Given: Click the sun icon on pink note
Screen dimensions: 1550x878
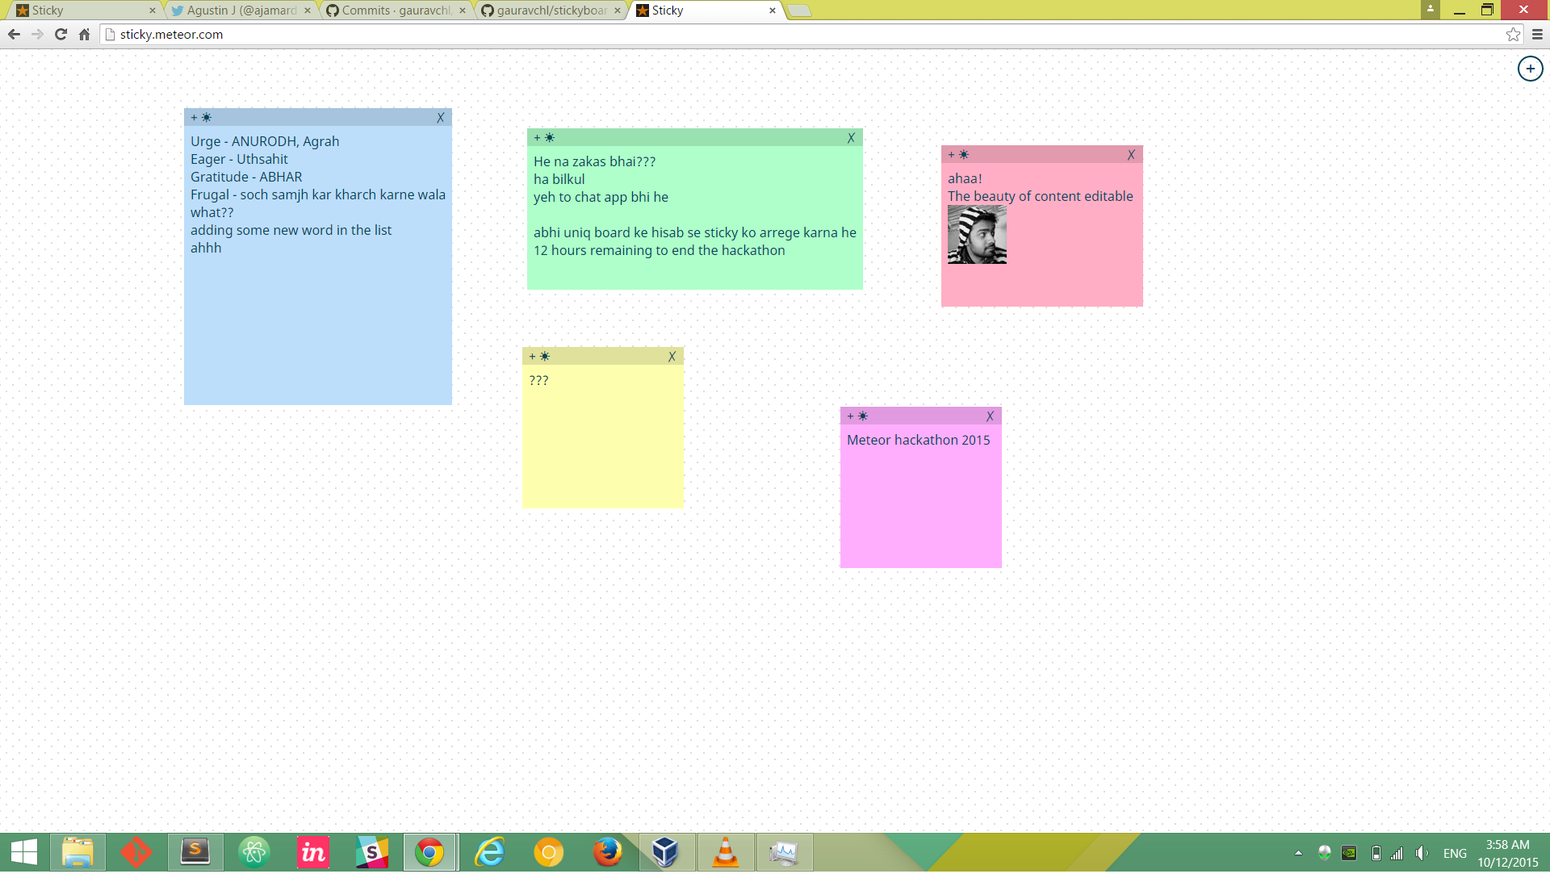Looking at the screenshot, I should [964, 155].
